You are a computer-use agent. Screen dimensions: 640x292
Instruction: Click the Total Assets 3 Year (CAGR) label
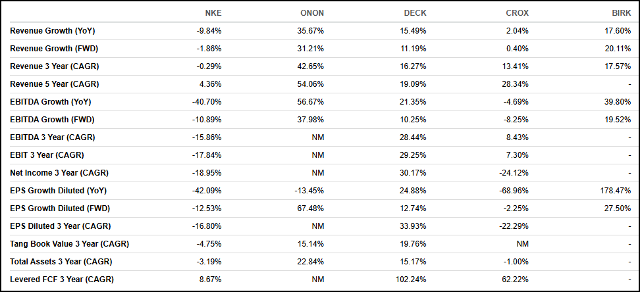59,262
